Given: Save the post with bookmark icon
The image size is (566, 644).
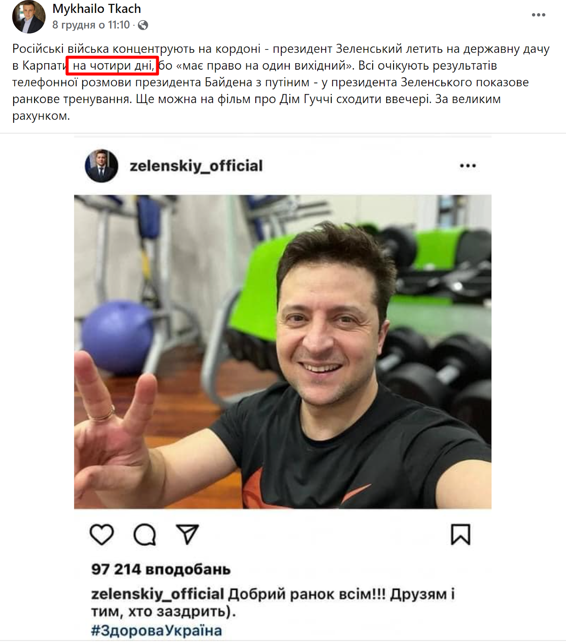Looking at the screenshot, I should 460,535.
